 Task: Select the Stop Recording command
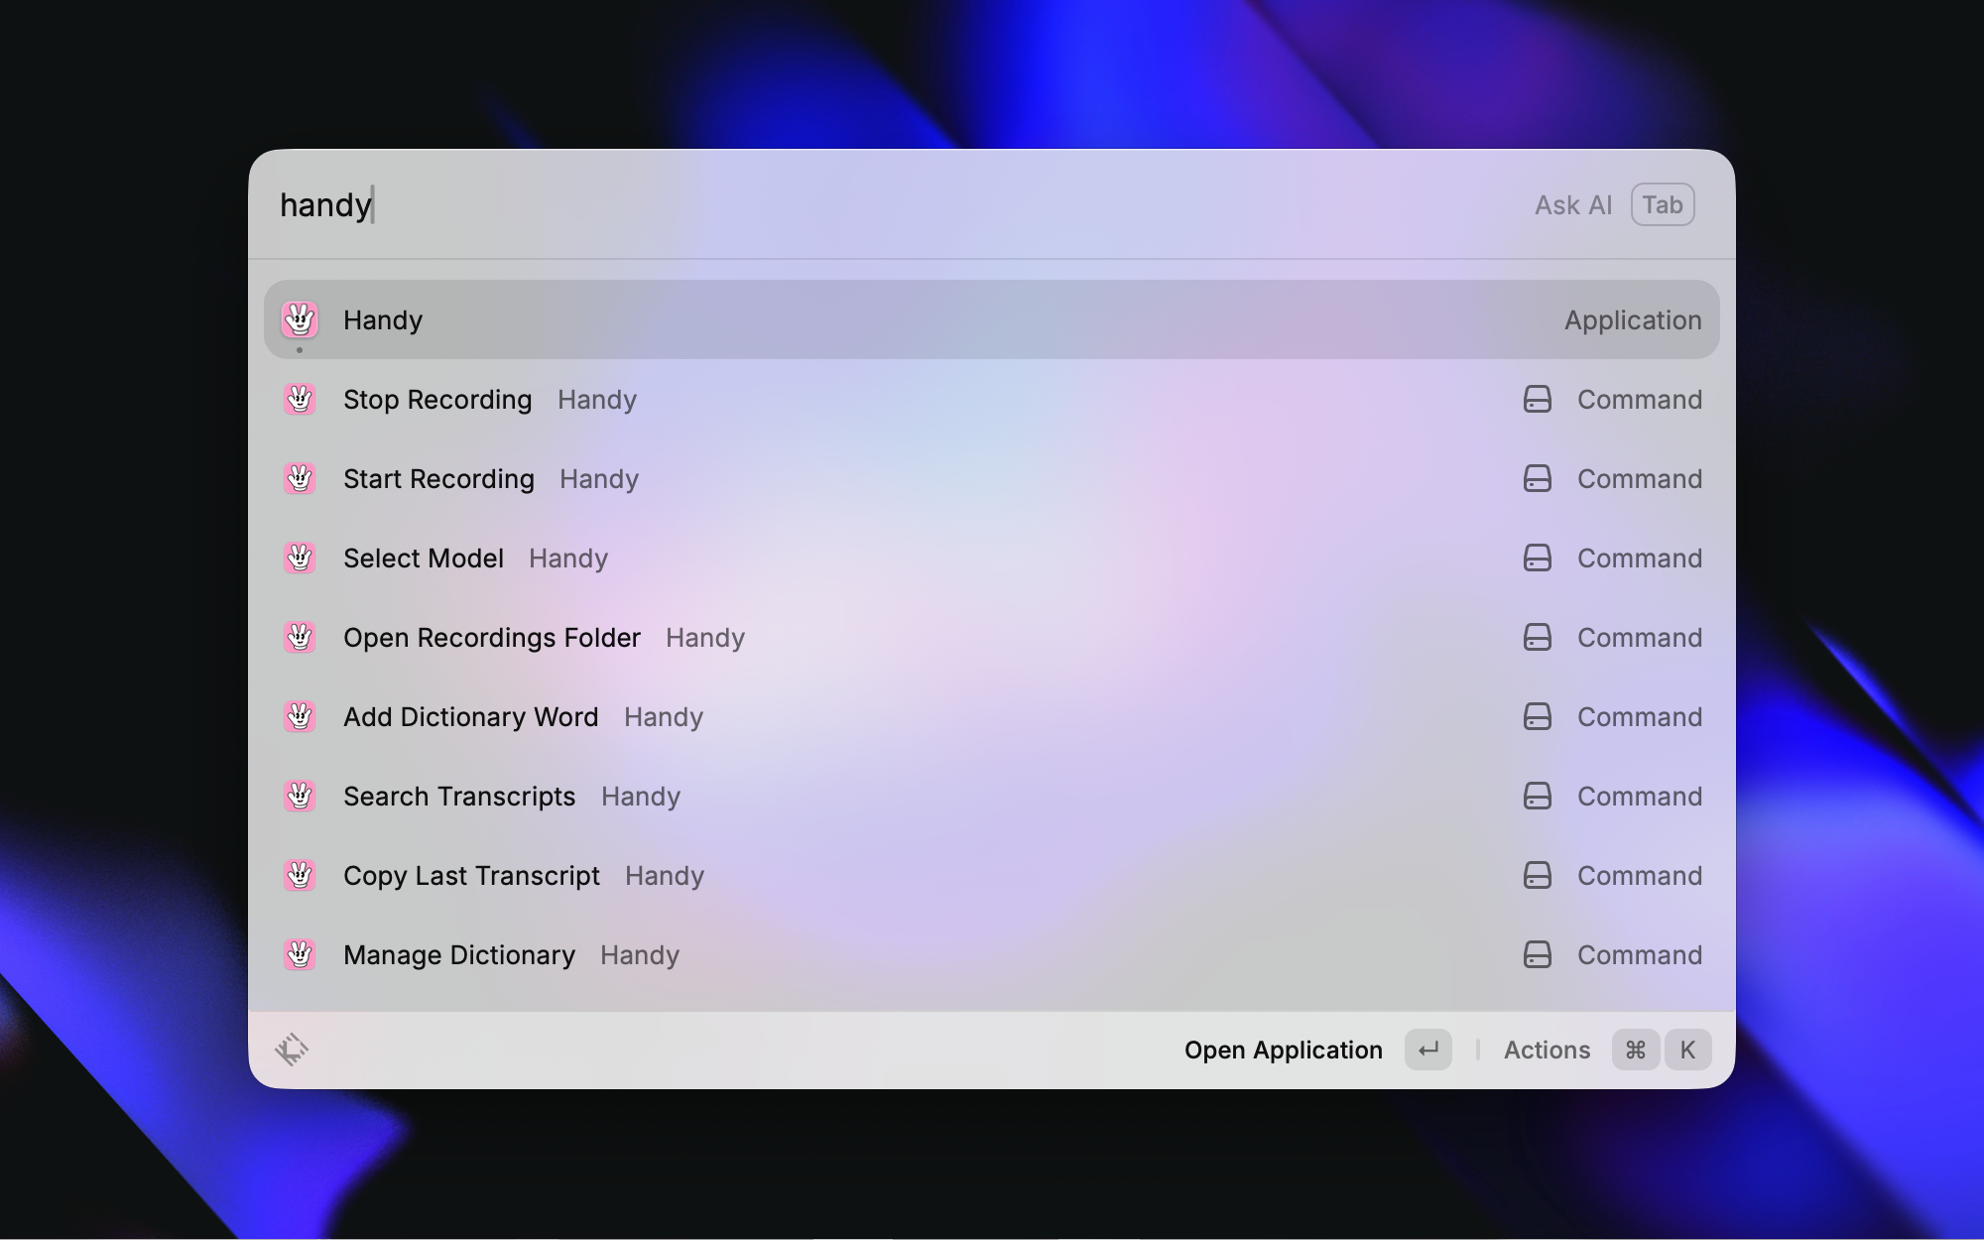coord(437,400)
